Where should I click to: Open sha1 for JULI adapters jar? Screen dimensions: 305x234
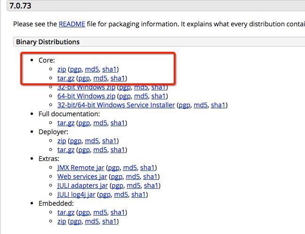coord(151,186)
